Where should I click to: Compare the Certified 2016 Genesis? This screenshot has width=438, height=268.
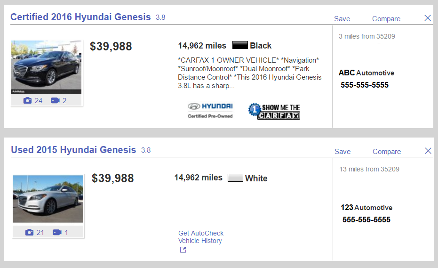point(386,19)
